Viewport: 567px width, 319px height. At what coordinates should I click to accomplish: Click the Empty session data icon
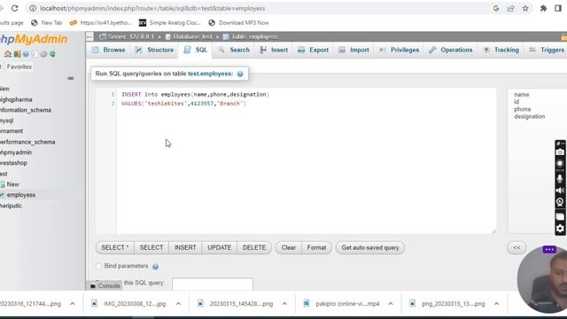pos(17,54)
